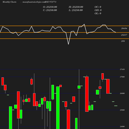
Task: Click the 'OL: 0' readout
Action: (98, 13)
